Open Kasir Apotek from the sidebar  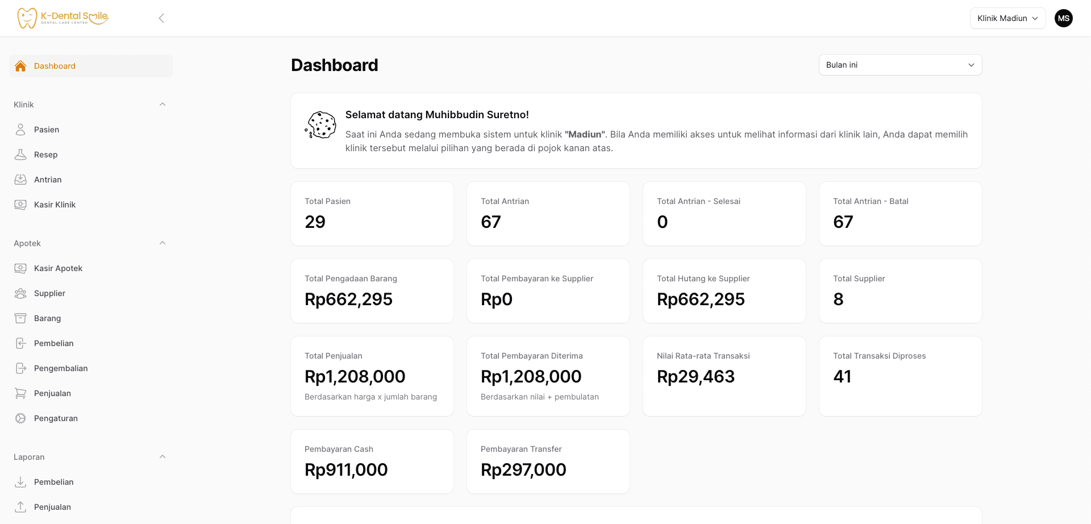click(58, 268)
